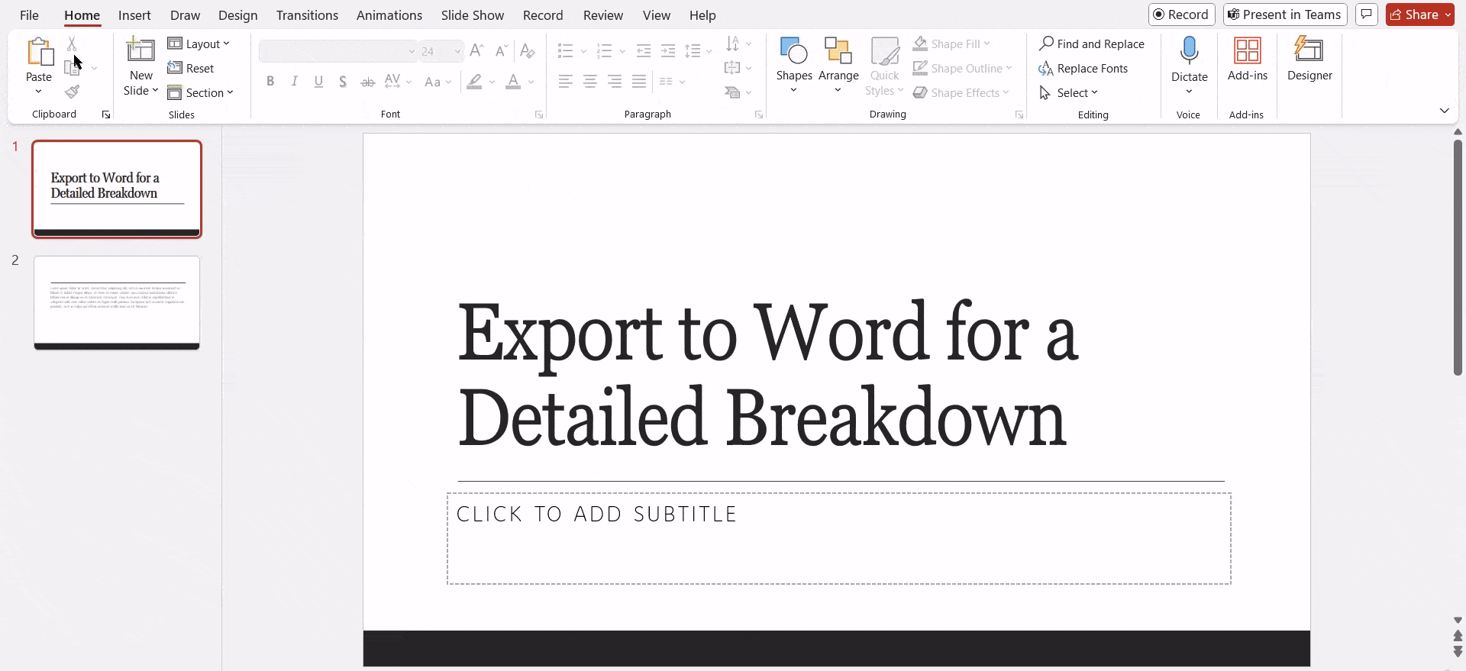1466x671 pixels.
Task: Open the Select dropdown in Editing
Action: [x=1069, y=93]
